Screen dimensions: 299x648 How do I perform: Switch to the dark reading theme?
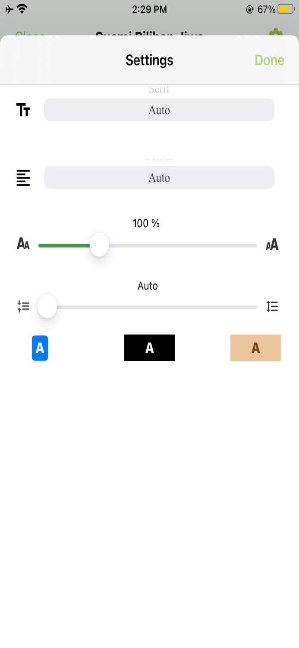pyautogui.click(x=149, y=347)
